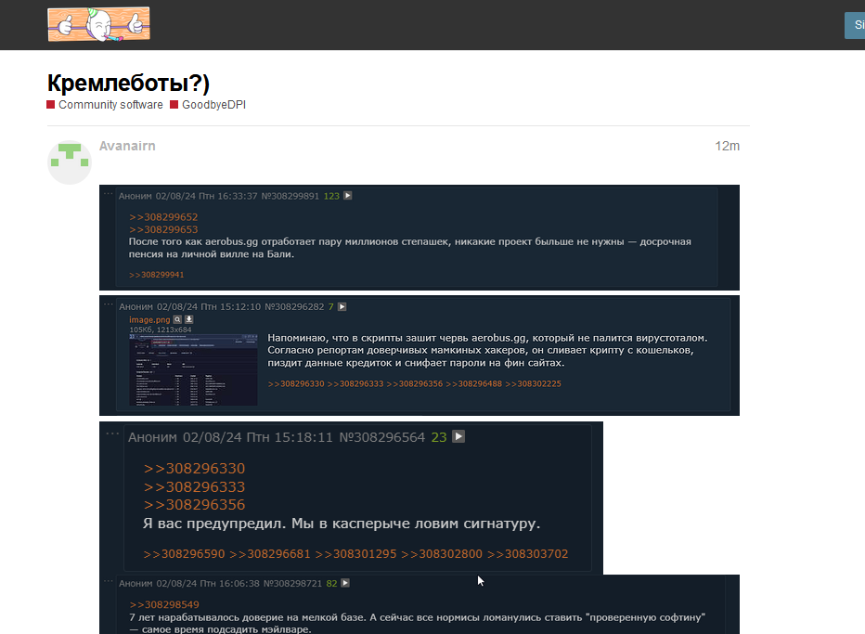Open the dots menu of post №308299891
This screenshot has height=634, width=865.
108,193
